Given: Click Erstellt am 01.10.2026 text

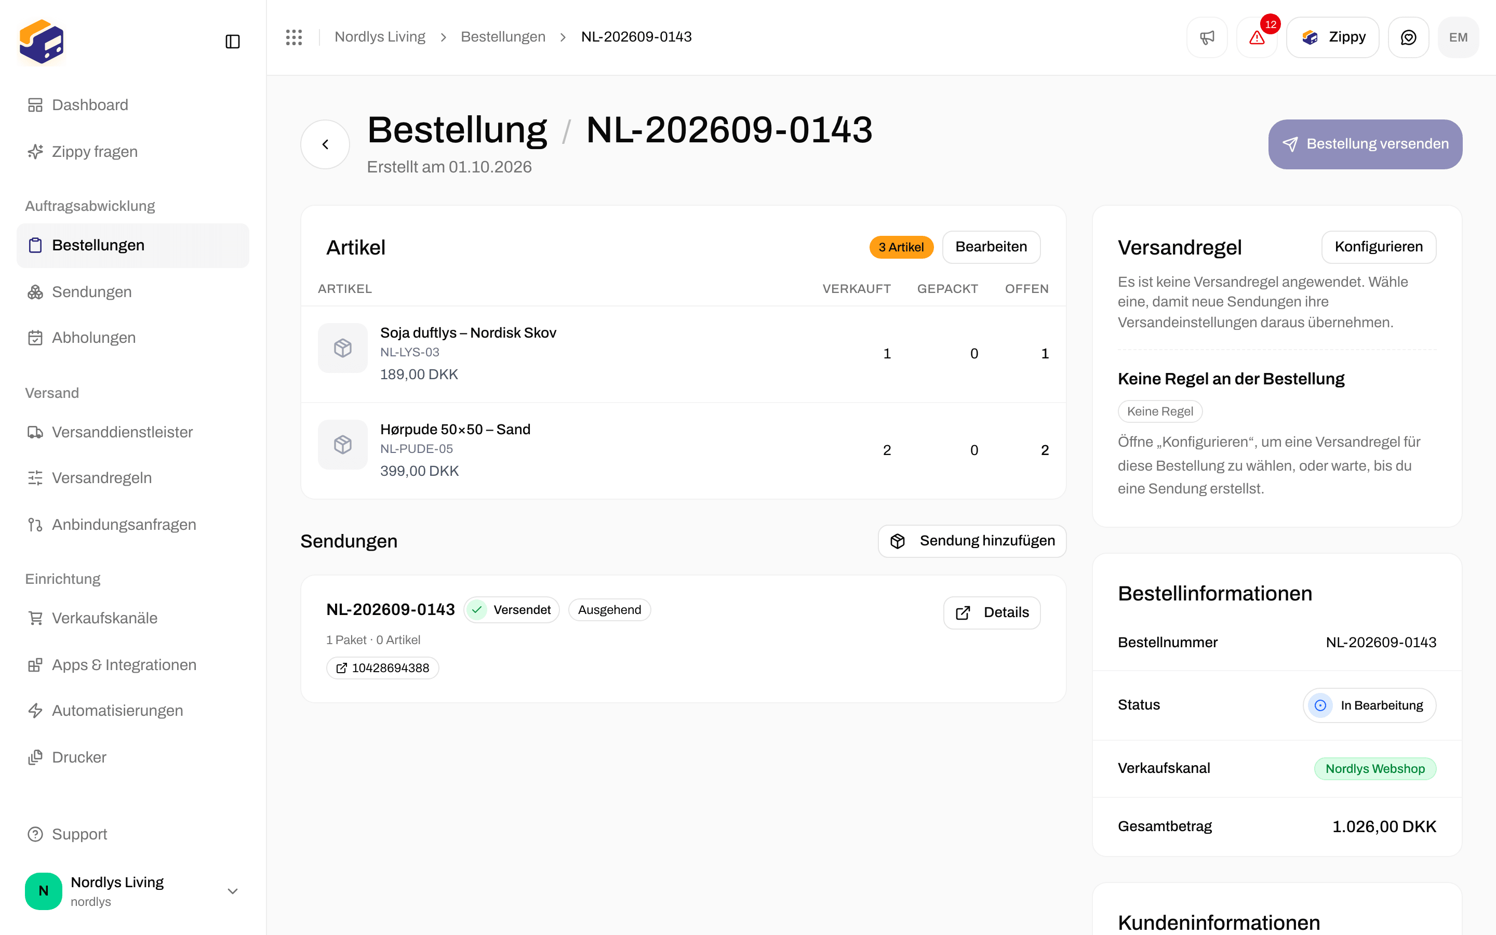Looking at the screenshot, I should [x=449, y=167].
